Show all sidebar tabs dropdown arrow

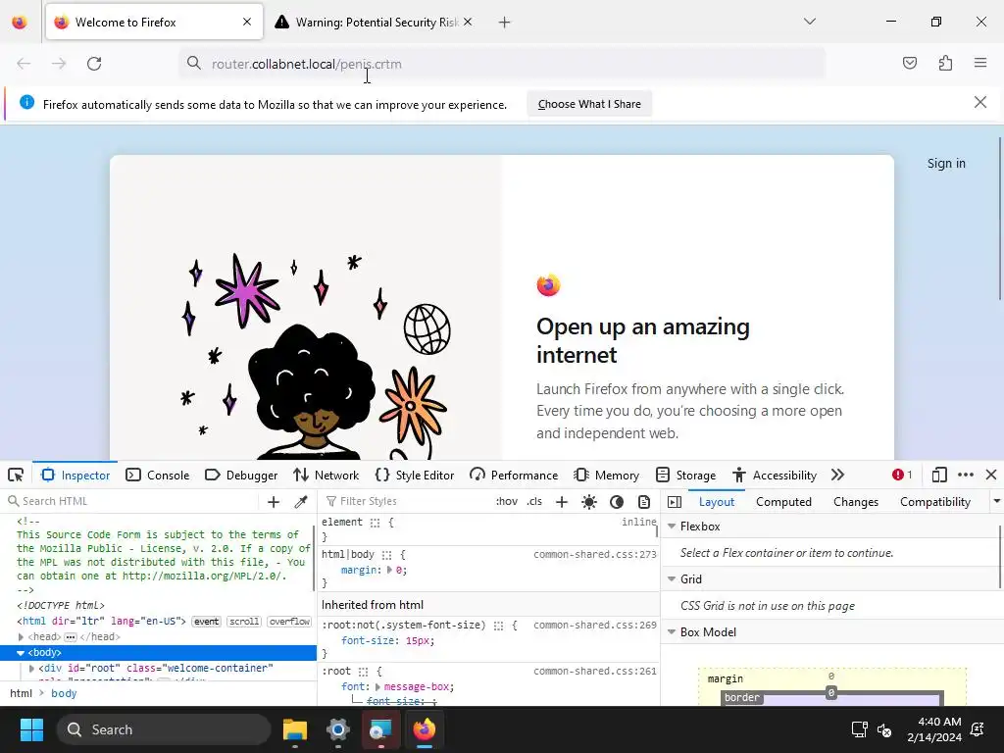point(996,501)
